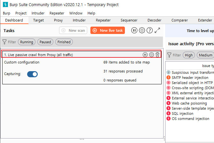The height and width of the screenshot is (143, 214).
Task: Open settings of the Live passive crawl task
Action: pos(151,55)
